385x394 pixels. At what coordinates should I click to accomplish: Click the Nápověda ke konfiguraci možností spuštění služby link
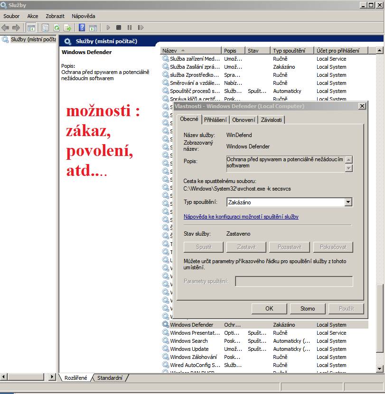[x=241, y=217]
